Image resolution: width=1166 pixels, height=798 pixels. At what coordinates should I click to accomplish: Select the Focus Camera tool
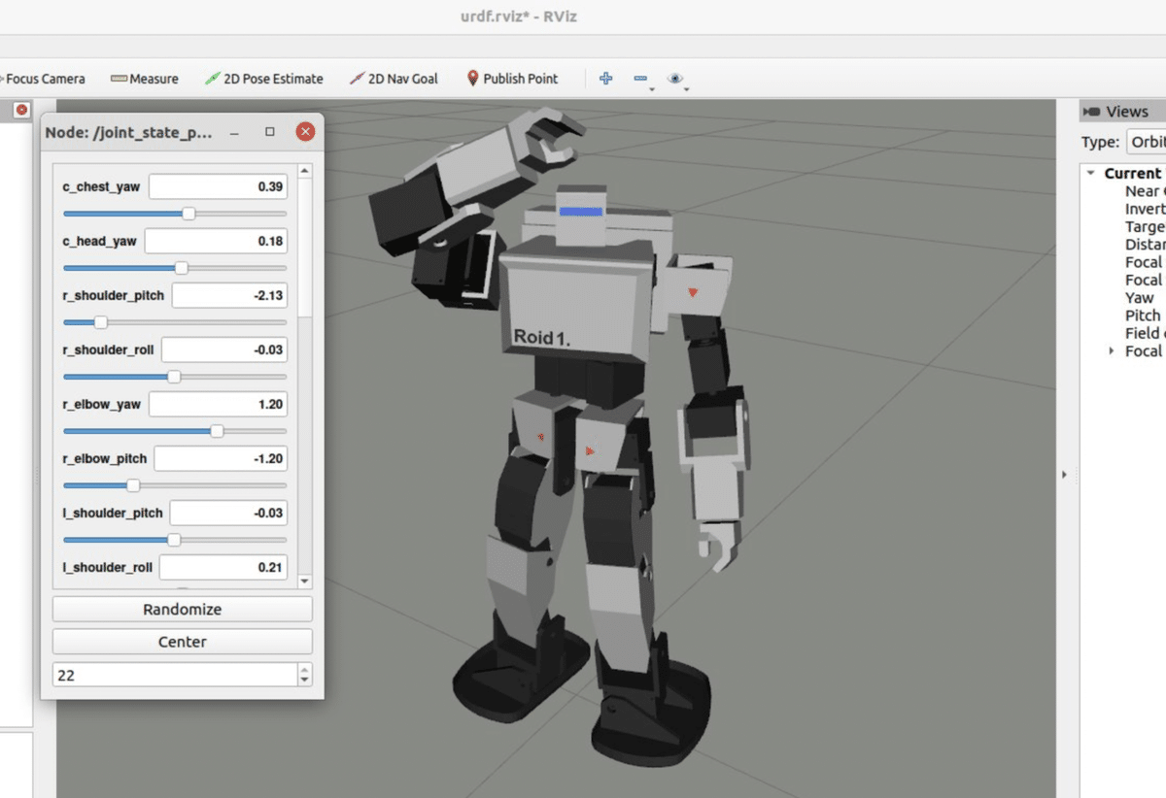point(43,79)
